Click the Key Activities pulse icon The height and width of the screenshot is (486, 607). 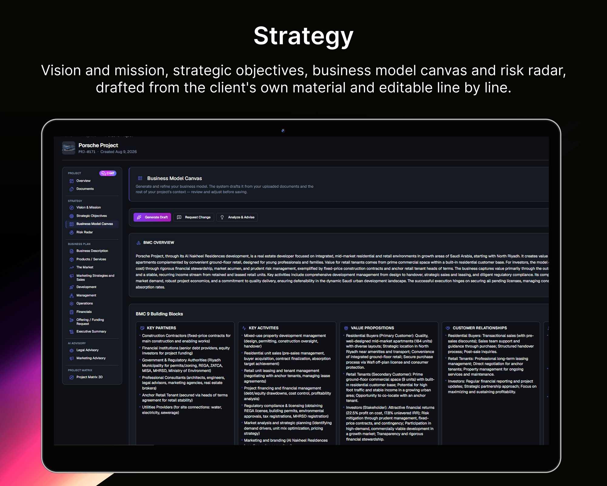pyautogui.click(x=244, y=328)
